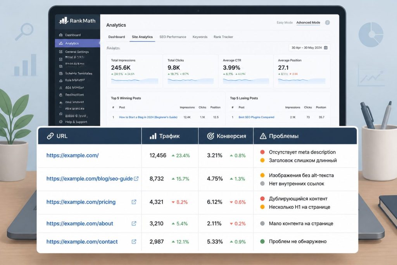The width and height of the screenshot is (397, 265).
Task: Click external link icon beside contact URL
Action: click(134, 242)
